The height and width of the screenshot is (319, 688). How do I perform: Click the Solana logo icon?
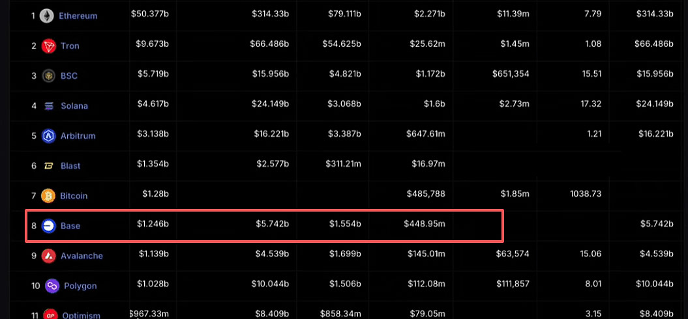[x=49, y=106]
